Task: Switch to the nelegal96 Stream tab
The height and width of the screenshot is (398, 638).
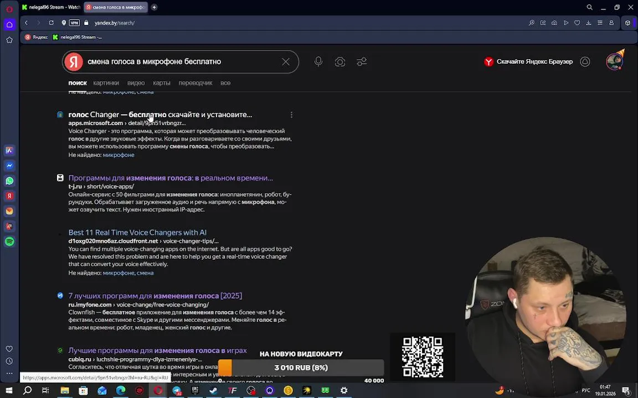Action: click(x=52, y=7)
